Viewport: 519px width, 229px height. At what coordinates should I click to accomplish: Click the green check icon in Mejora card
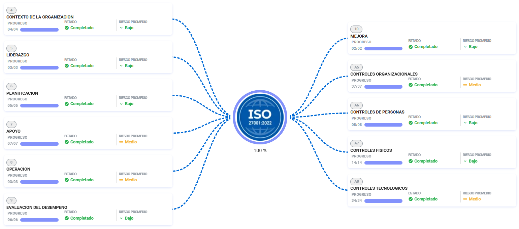(411, 47)
